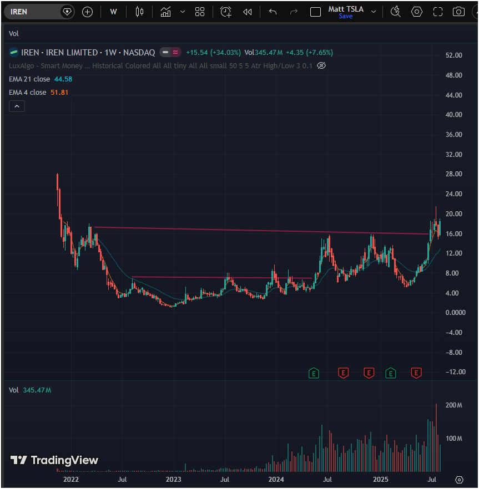This screenshot has width=479, height=489.
Task: Show the hidden LuxAlgo Smart Money indicator
Action: click(321, 66)
